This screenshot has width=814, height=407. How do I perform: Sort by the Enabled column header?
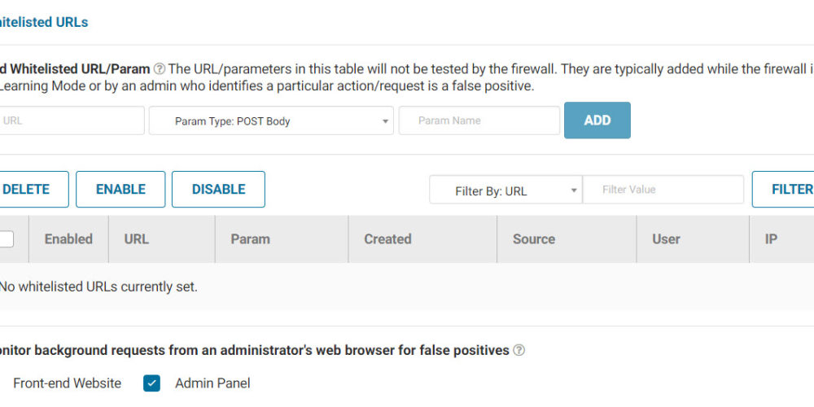click(68, 239)
